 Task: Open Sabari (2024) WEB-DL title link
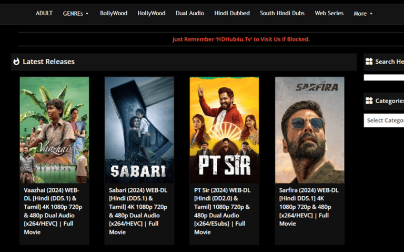pos(138,211)
